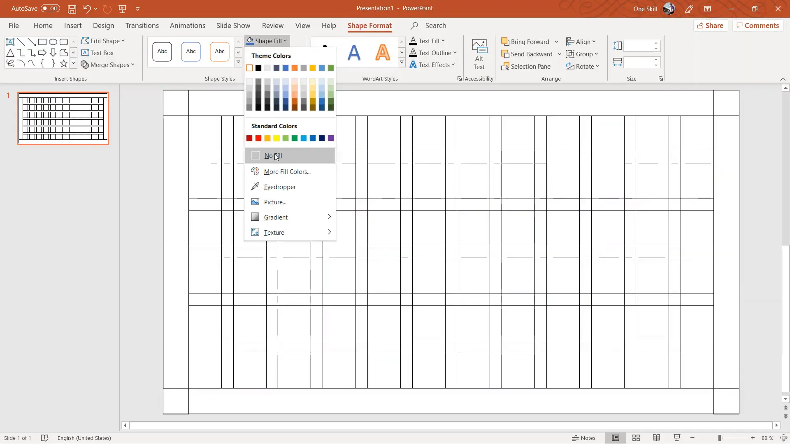Collapse the Shape Fill dropdown button
Screen dimensions: 790x444
coord(267,41)
